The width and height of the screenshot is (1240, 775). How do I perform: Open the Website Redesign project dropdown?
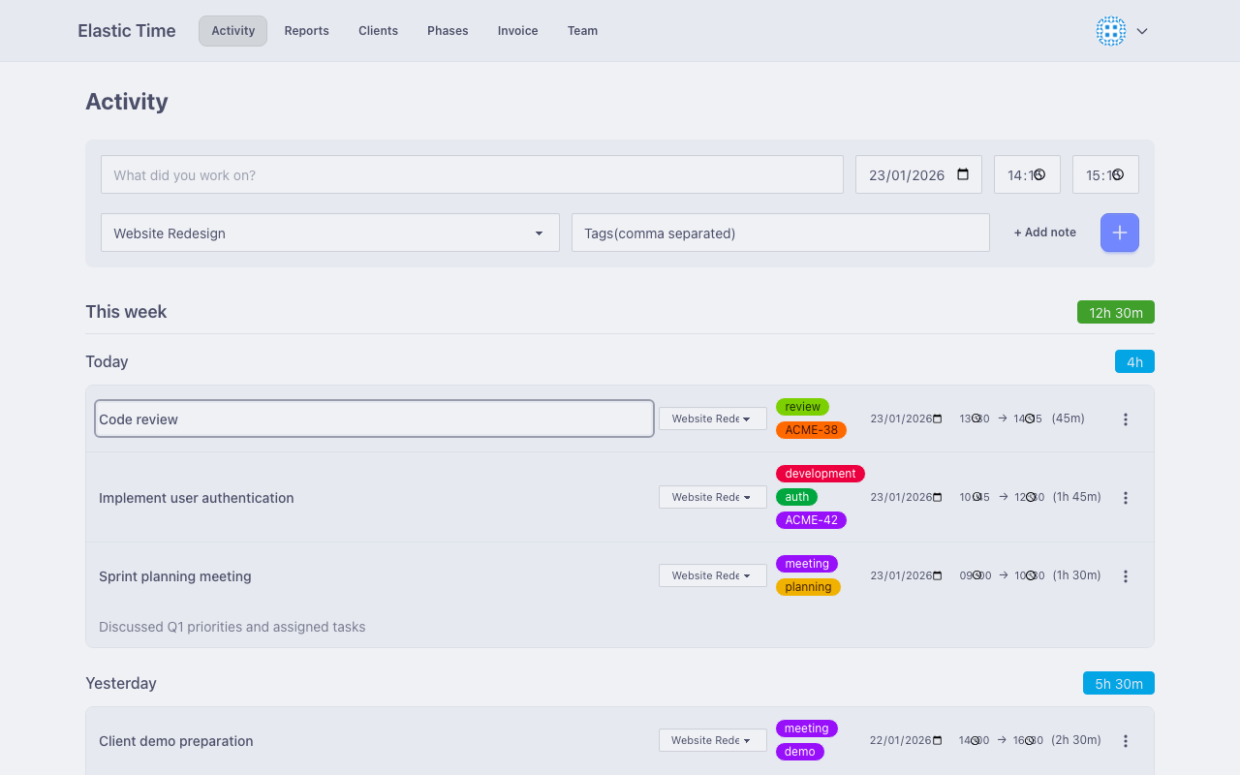coord(329,232)
